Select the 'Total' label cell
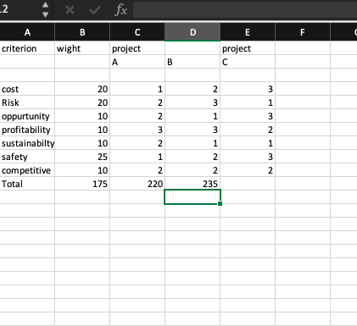Viewport: 357px width, 326px height. 27,184
